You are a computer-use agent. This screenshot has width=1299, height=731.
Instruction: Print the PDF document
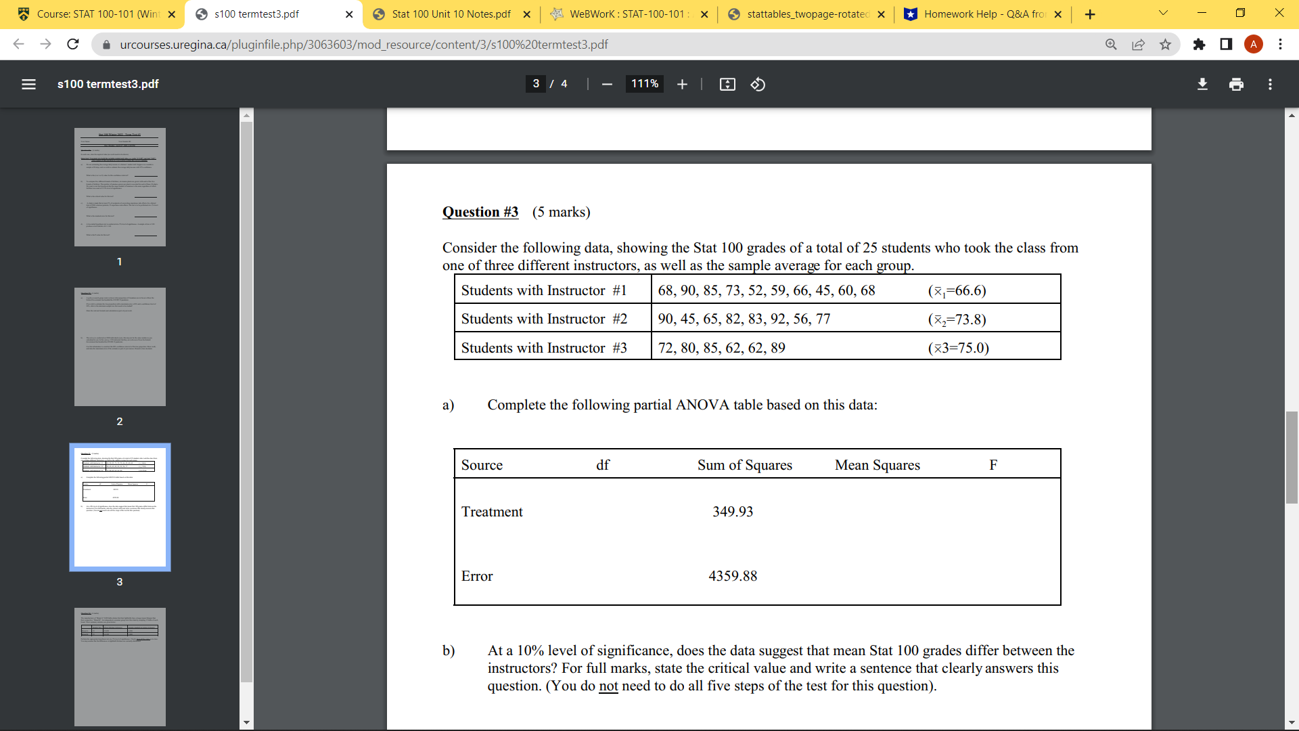click(1236, 84)
